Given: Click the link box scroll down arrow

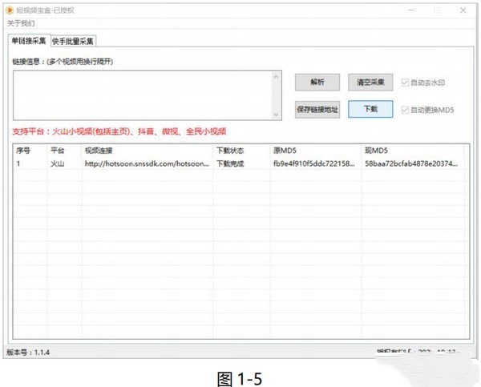Looking at the screenshot, I should coord(276,115).
